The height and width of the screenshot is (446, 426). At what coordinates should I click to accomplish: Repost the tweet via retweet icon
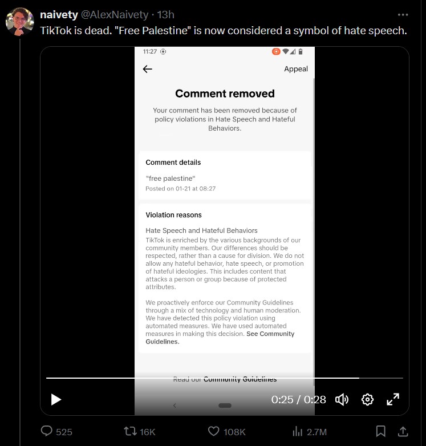[130, 431]
